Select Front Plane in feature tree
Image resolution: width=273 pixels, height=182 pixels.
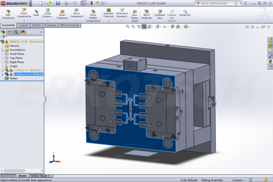click(16, 54)
